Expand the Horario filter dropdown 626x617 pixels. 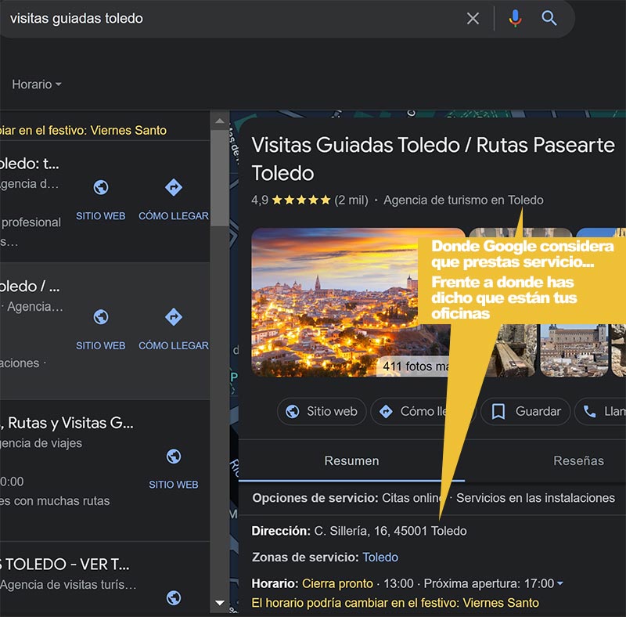[37, 84]
